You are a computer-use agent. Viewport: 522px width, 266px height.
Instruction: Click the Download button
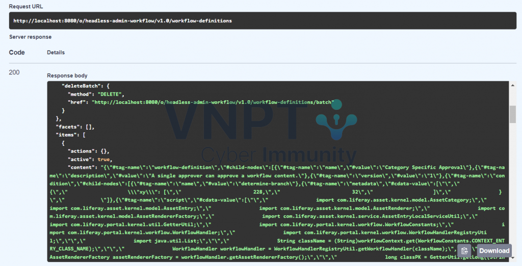click(x=494, y=250)
